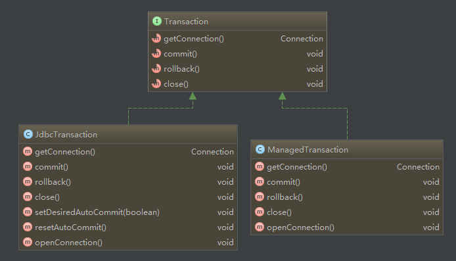
Task: Click method icon beside setDesiredAutoCommit(boolean)
Action: click(28, 212)
